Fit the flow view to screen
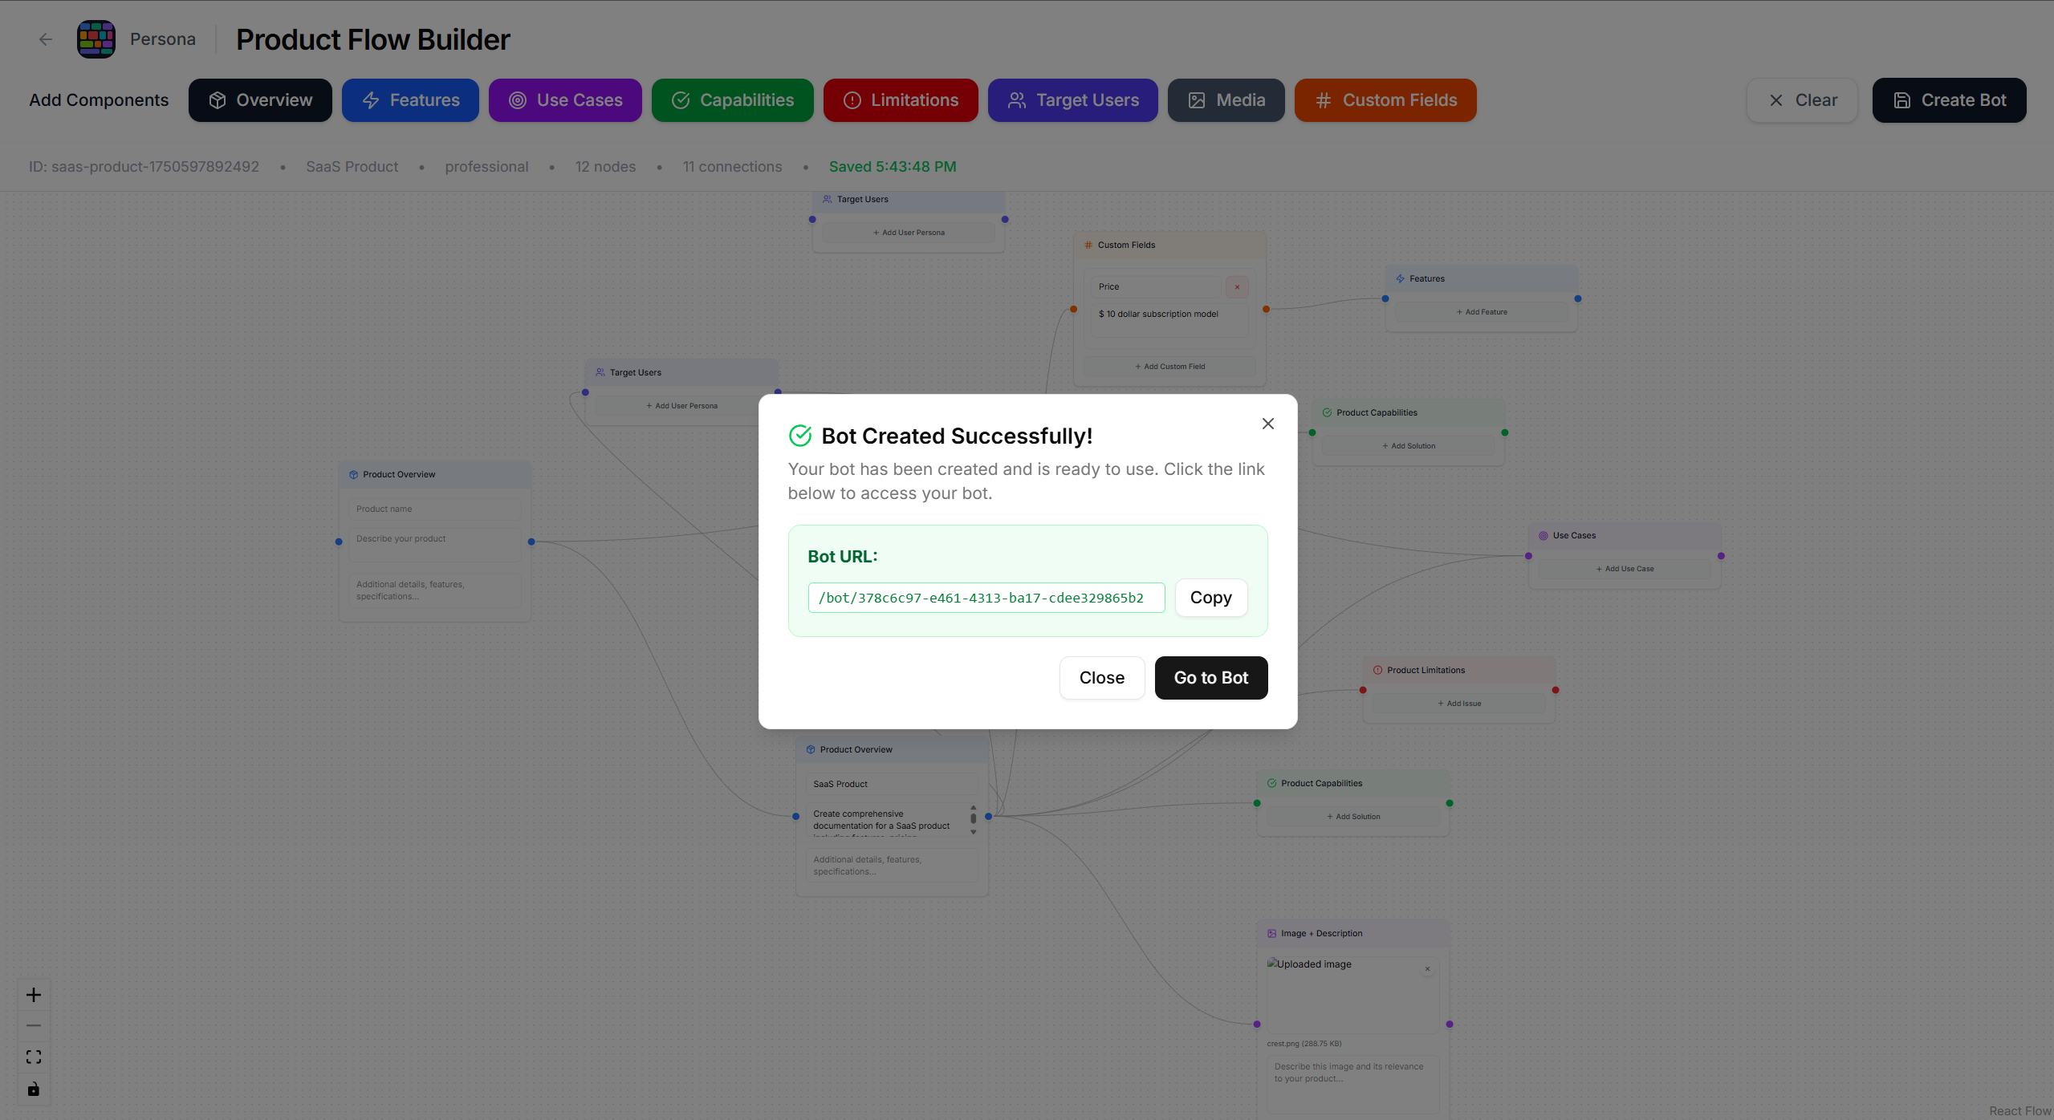Viewport: 2054px width, 1120px height. click(34, 1057)
